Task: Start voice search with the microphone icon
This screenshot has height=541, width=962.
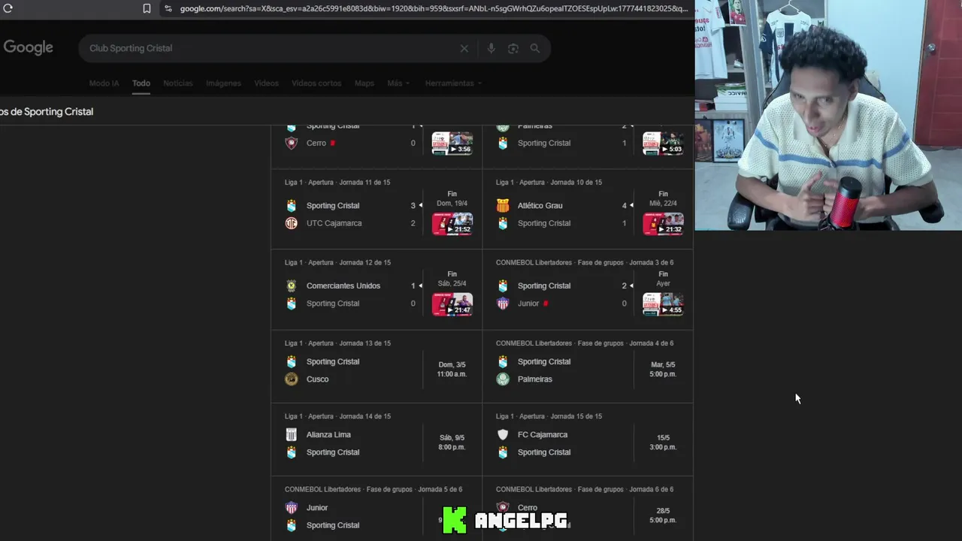Action: [491, 48]
